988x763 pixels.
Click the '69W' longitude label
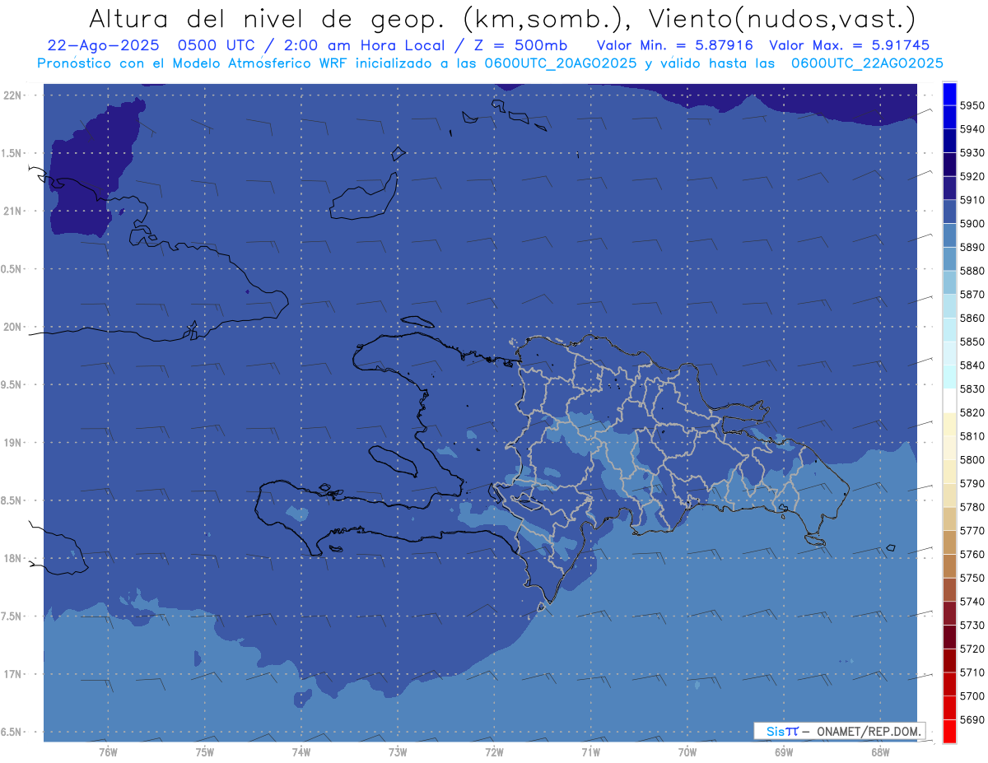coord(784,752)
